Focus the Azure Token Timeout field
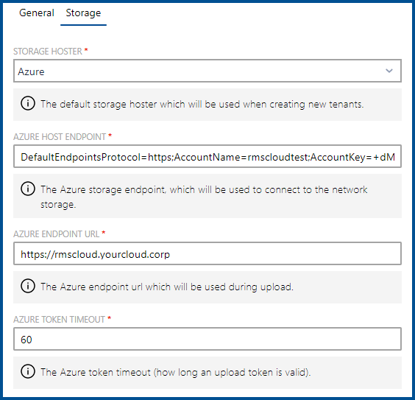The image size is (415, 400). 207,339
